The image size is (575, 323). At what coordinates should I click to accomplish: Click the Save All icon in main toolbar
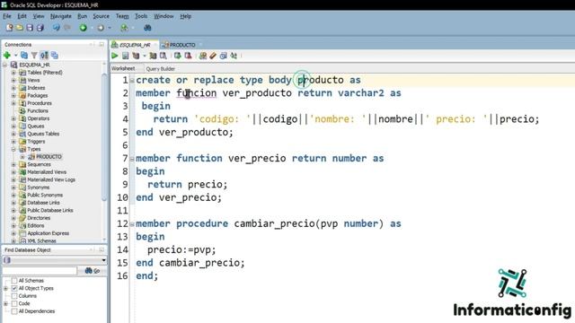pyautogui.click(x=40, y=28)
